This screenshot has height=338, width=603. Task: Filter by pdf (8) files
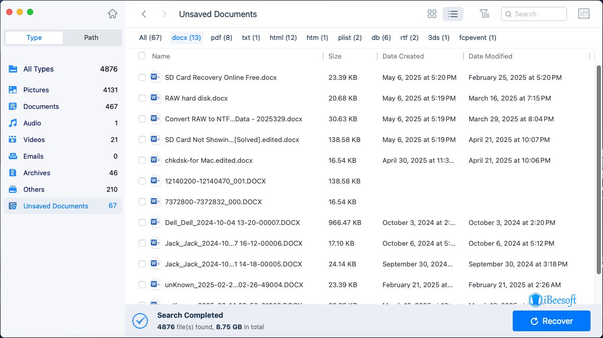click(x=222, y=38)
